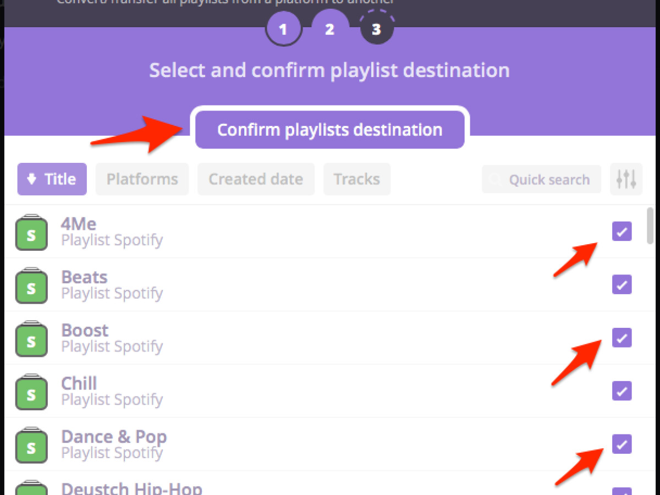Click the Dance & Pop playlist icon
Viewport: 660px width, 495px height.
pos(31,446)
